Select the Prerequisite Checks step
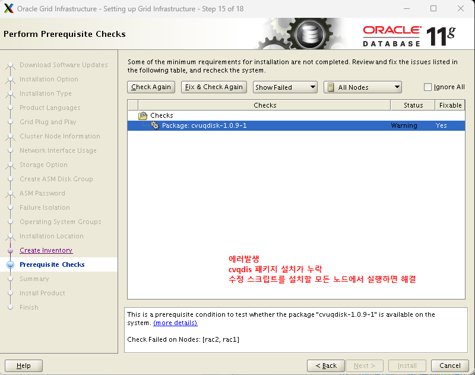This screenshot has height=375, width=475. point(52,264)
